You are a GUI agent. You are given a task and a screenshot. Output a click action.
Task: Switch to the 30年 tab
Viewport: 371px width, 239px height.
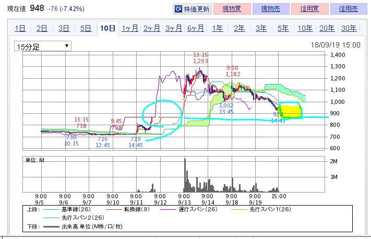pos(349,28)
